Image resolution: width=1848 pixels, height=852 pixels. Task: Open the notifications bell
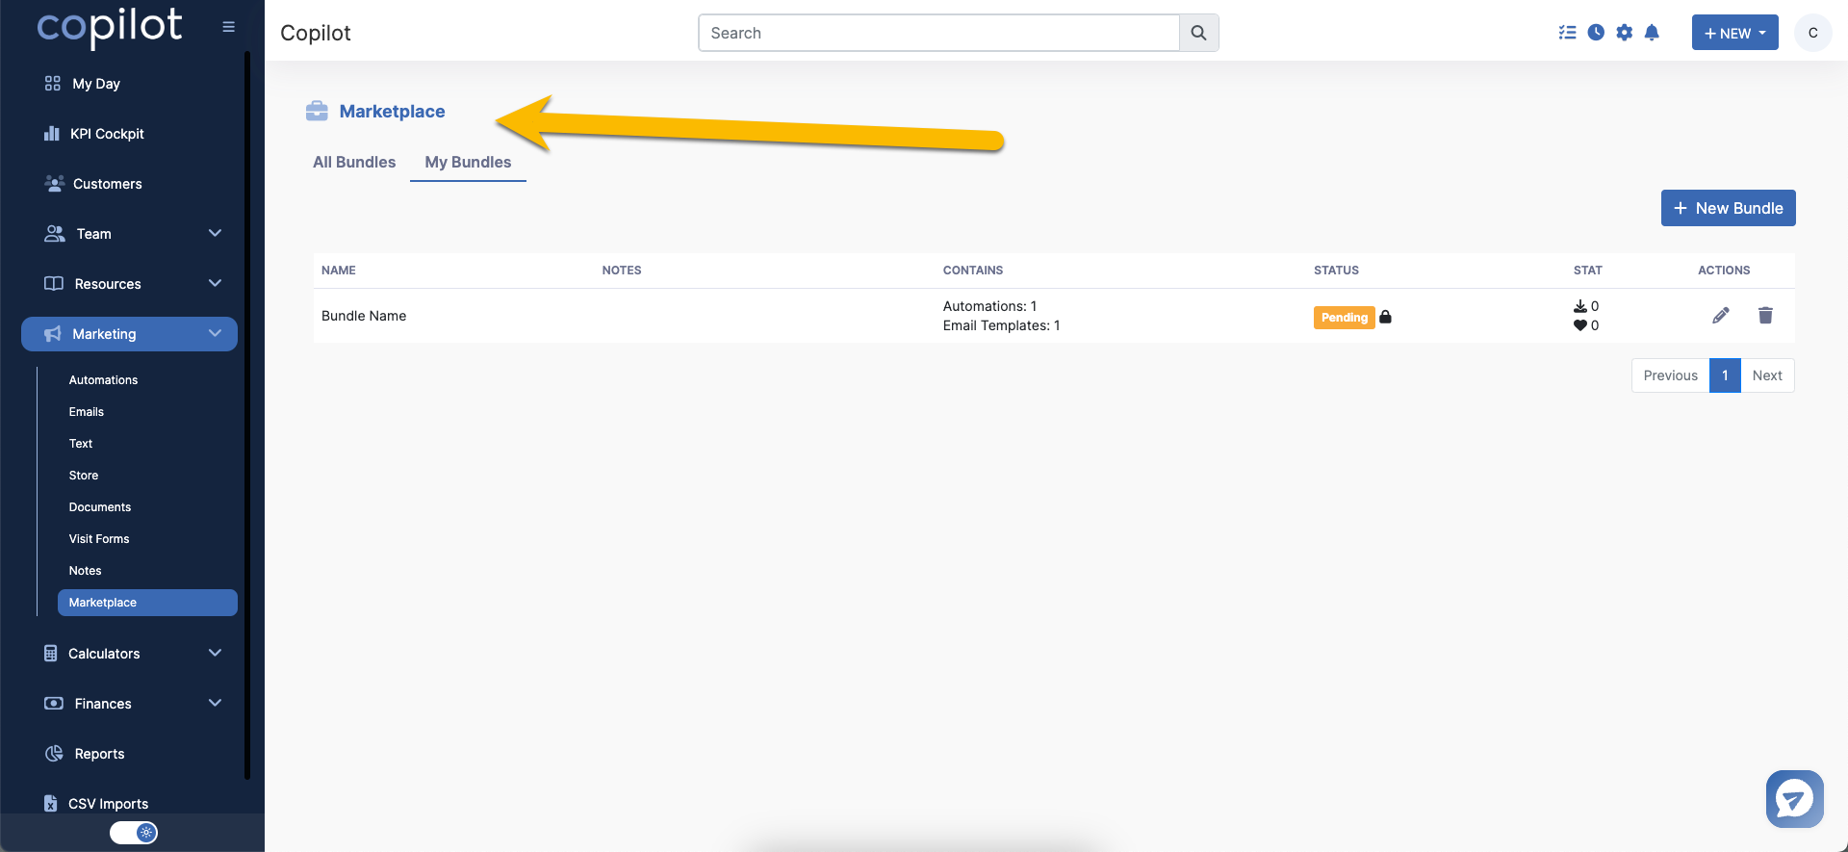1653,33
